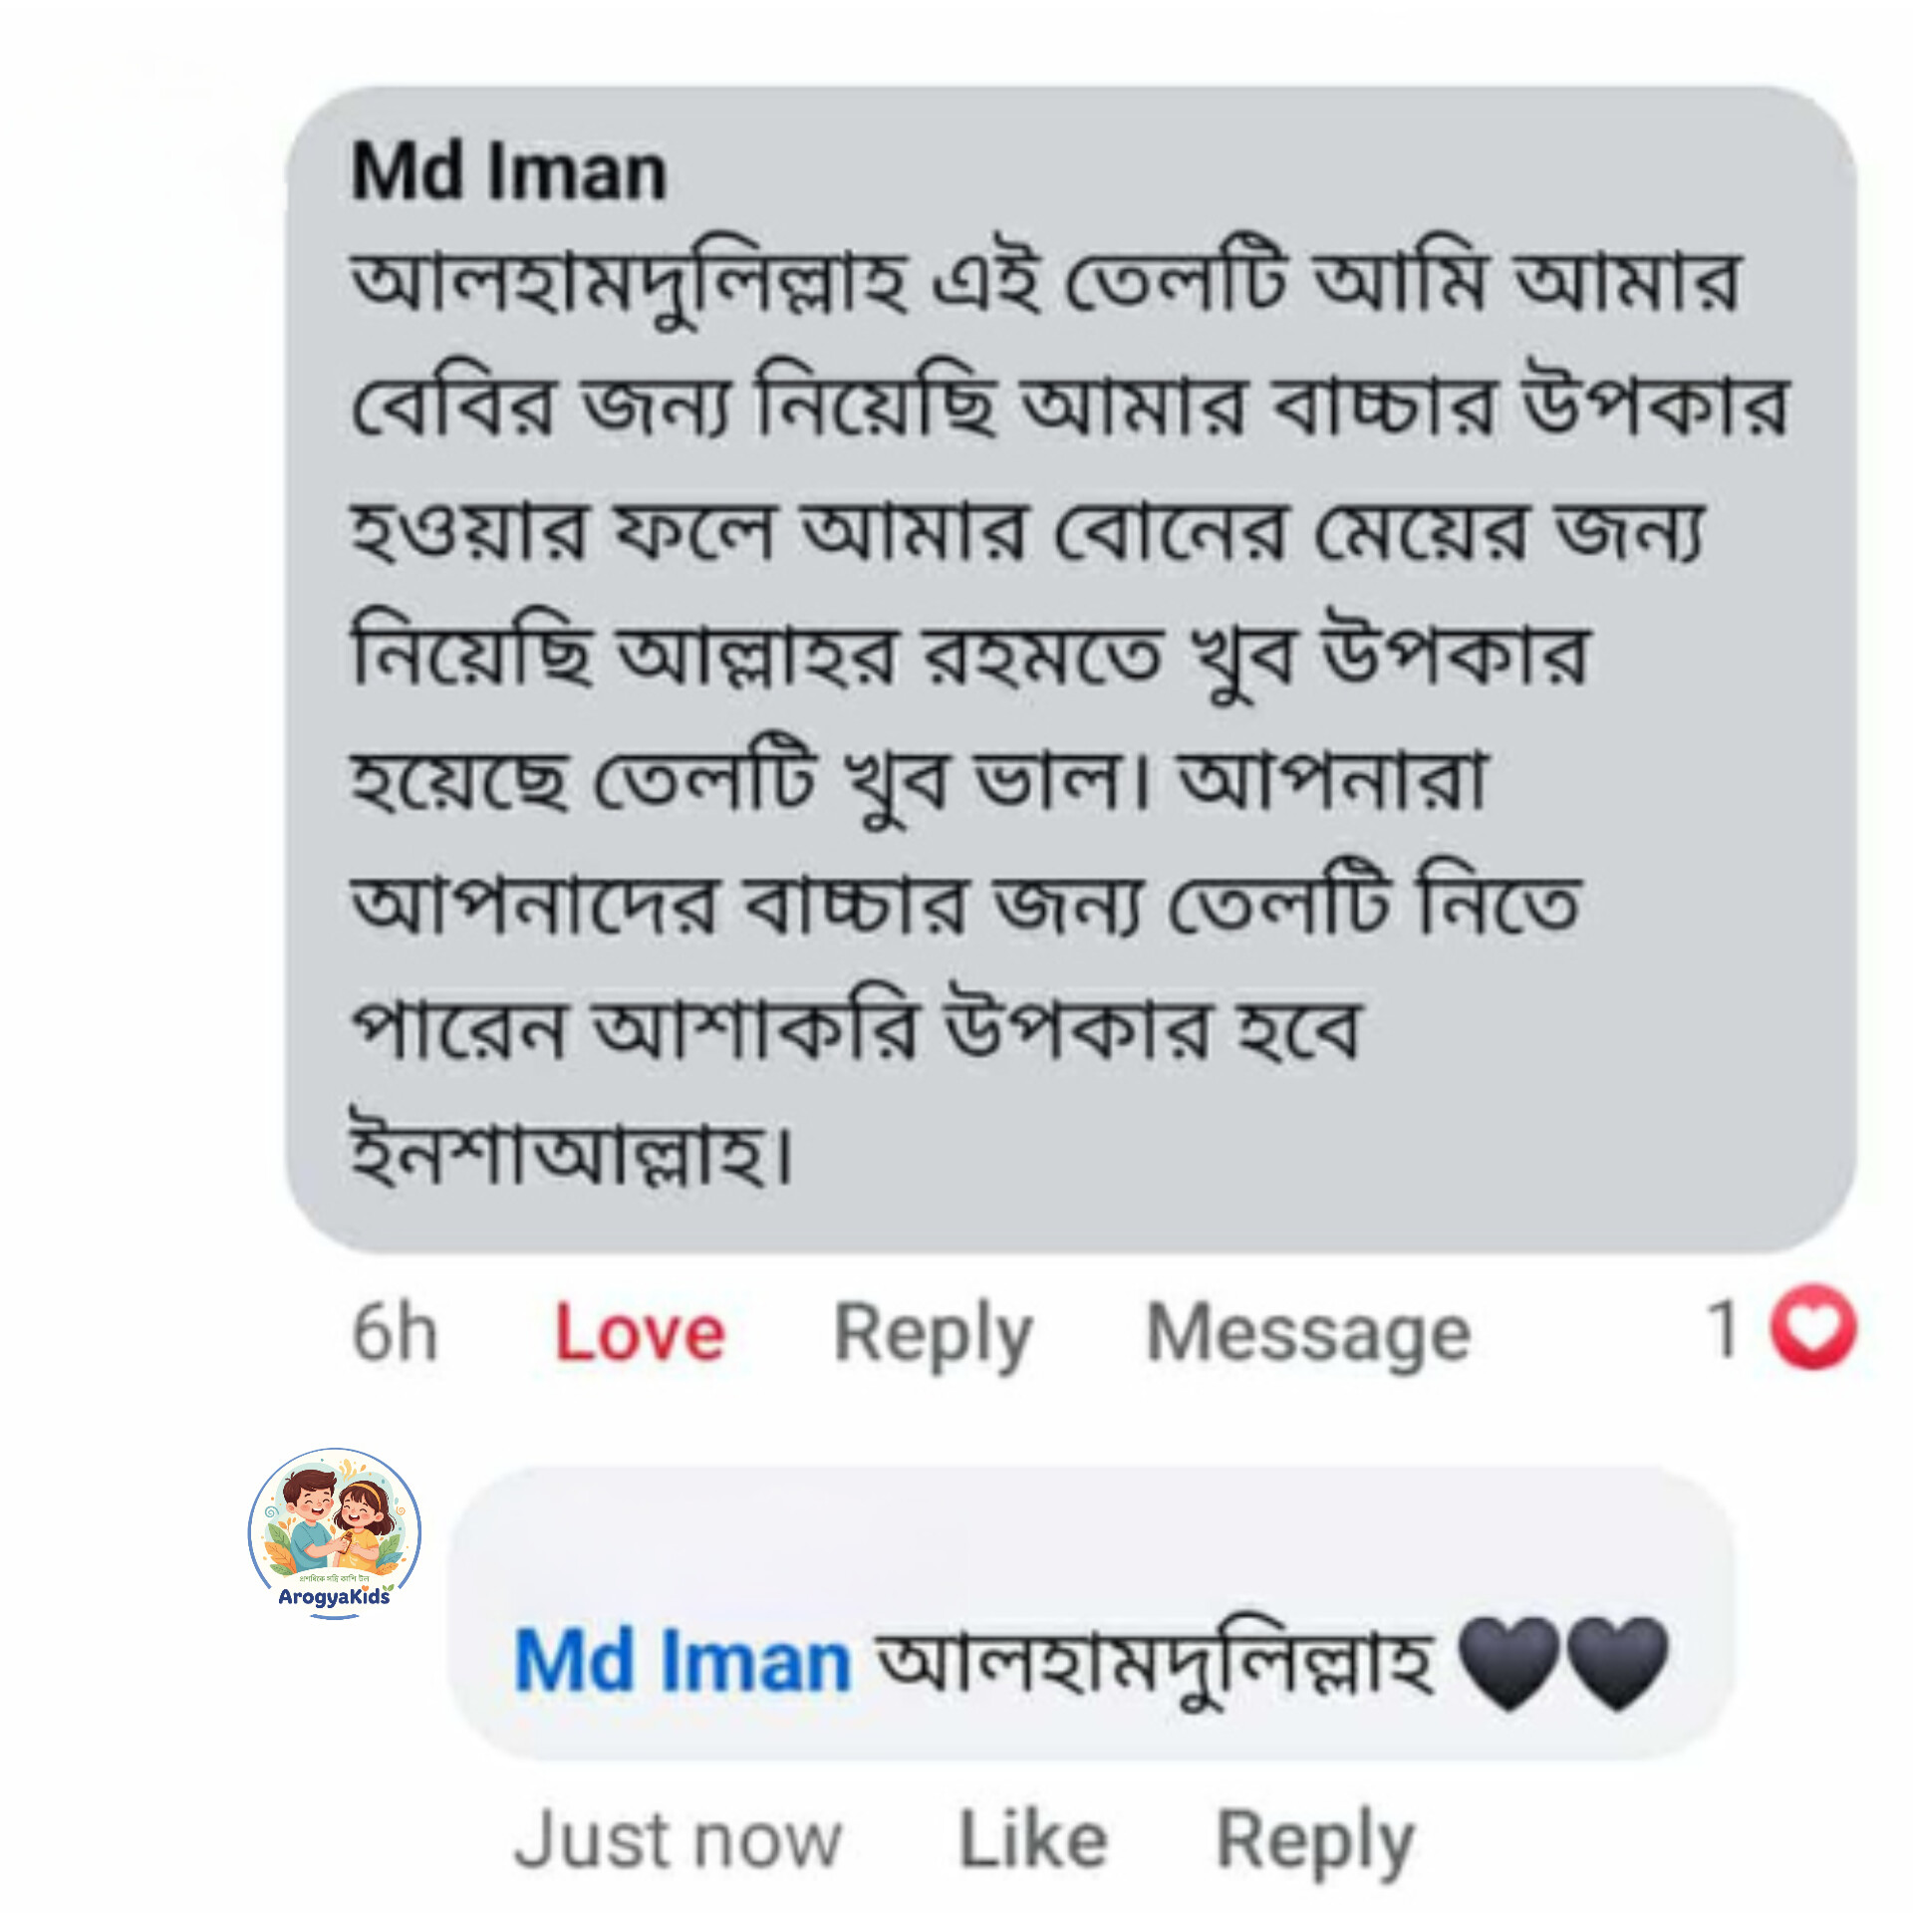1913x1913 pixels.
Task: Select the gray comment bubble text
Action: (x=1071, y=670)
